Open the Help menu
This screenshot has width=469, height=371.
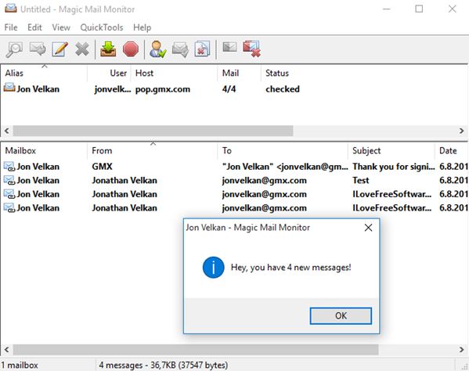[142, 27]
